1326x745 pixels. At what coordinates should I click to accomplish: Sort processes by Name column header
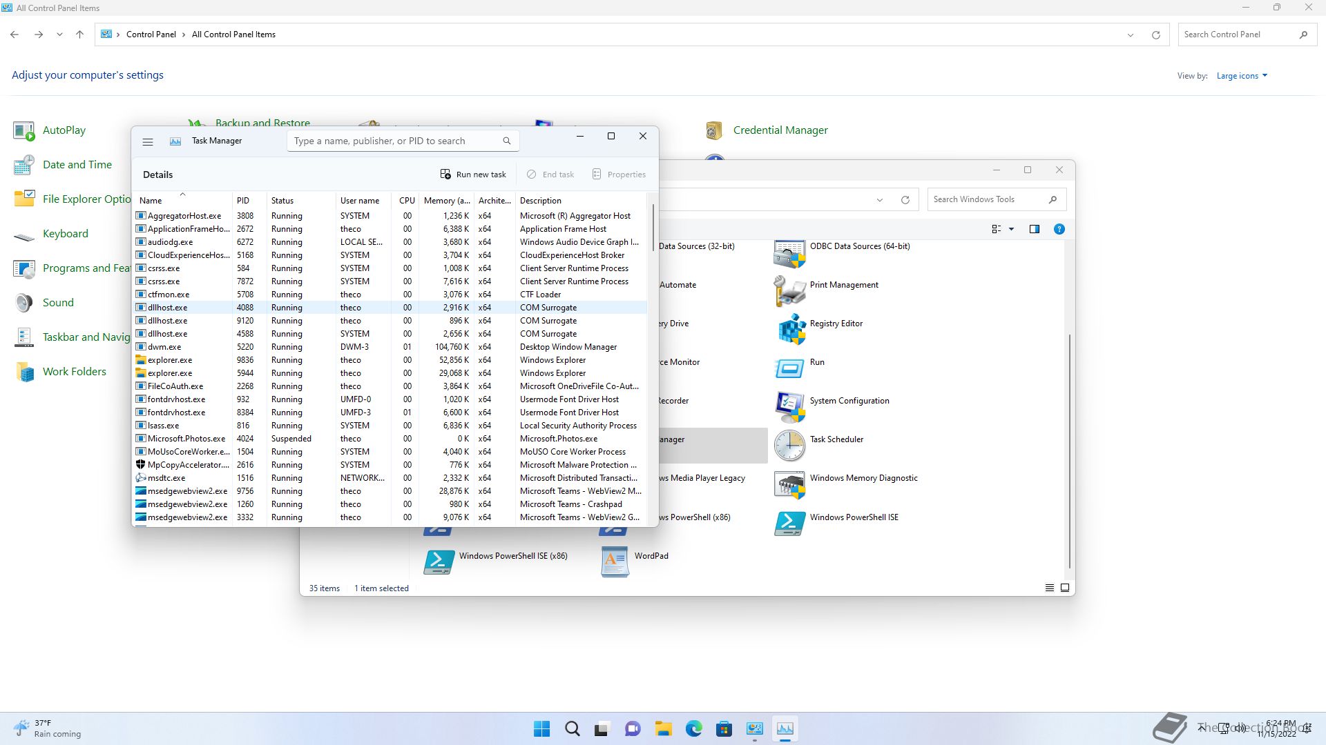pyautogui.click(x=182, y=200)
